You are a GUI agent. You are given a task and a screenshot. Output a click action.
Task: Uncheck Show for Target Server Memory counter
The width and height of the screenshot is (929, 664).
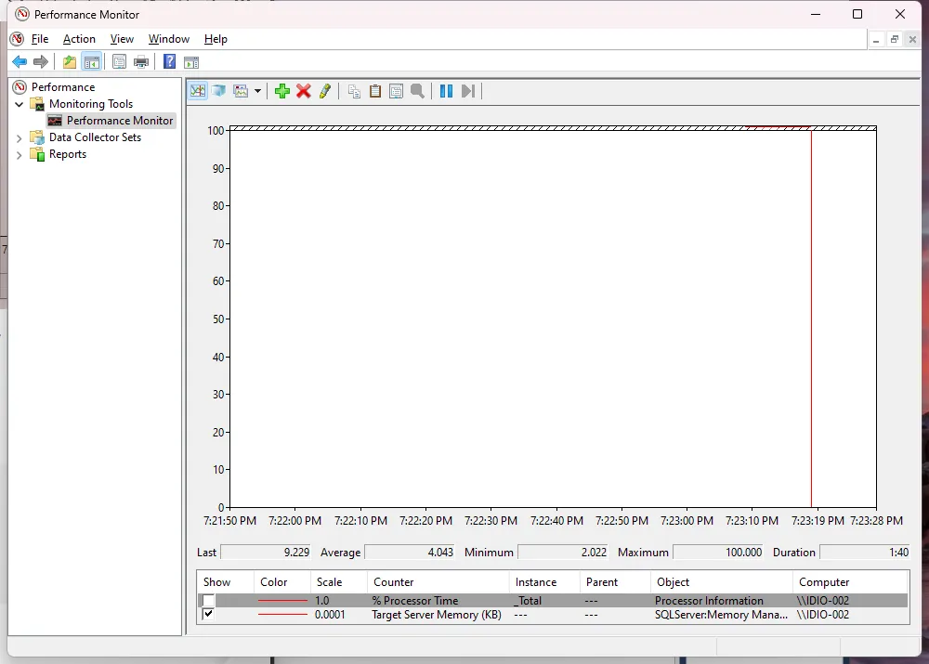pyautogui.click(x=208, y=615)
